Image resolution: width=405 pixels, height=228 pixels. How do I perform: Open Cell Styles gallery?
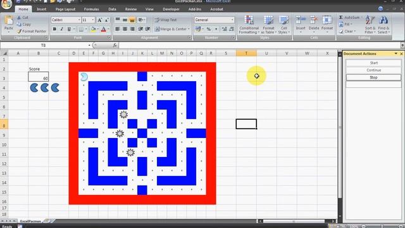pos(284,25)
